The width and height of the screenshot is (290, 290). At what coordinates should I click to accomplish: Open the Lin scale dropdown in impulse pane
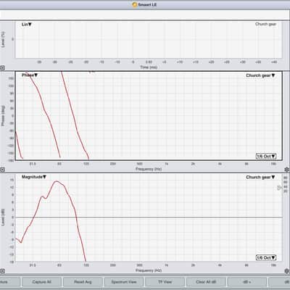coord(27,25)
